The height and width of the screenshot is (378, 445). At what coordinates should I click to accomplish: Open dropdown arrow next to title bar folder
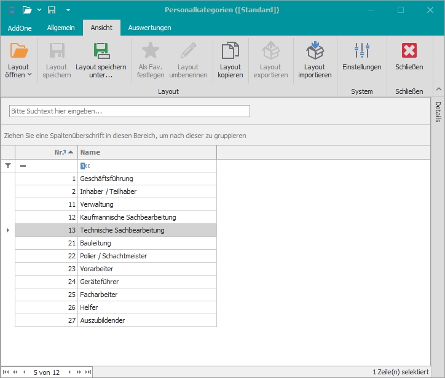point(39,10)
